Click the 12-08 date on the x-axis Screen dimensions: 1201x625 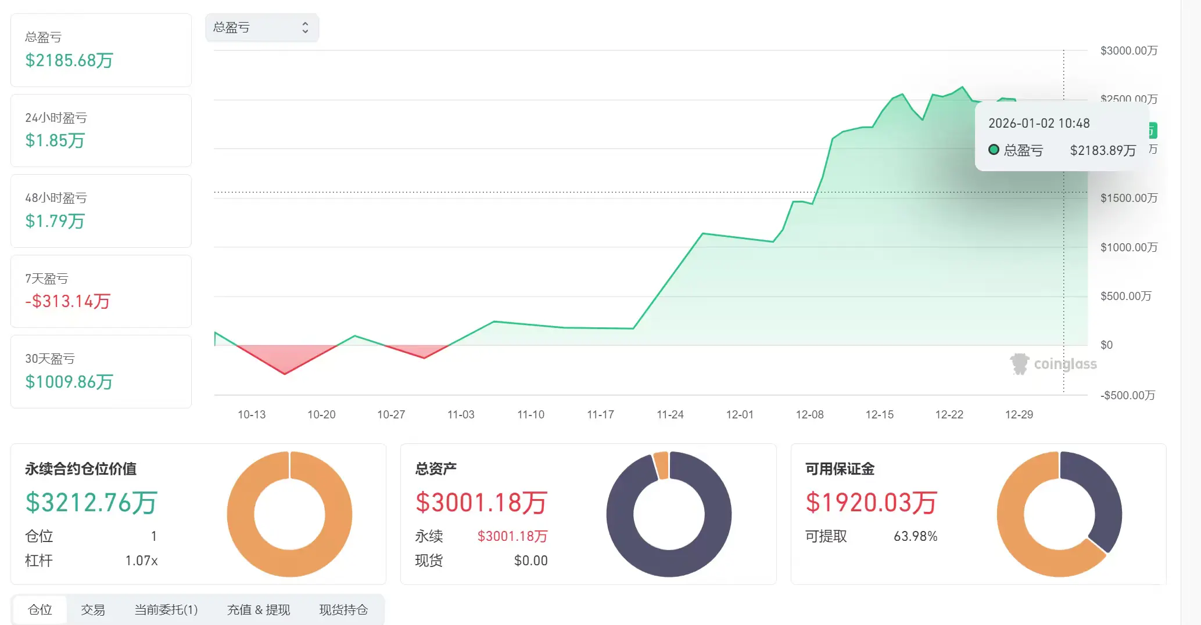click(x=809, y=414)
